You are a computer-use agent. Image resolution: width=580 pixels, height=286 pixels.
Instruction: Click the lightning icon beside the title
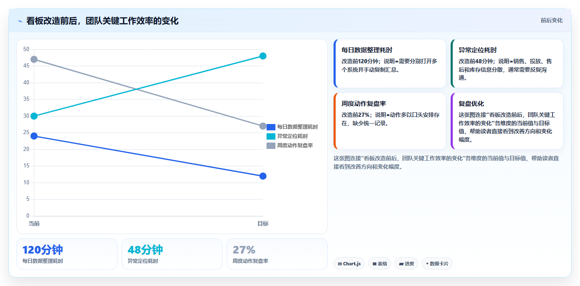pos(20,21)
